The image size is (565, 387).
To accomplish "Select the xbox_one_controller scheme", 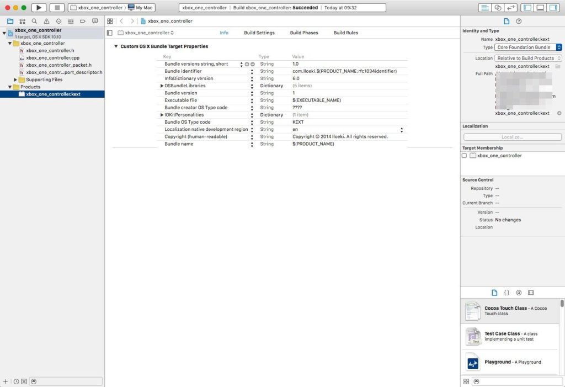I will coord(97,8).
